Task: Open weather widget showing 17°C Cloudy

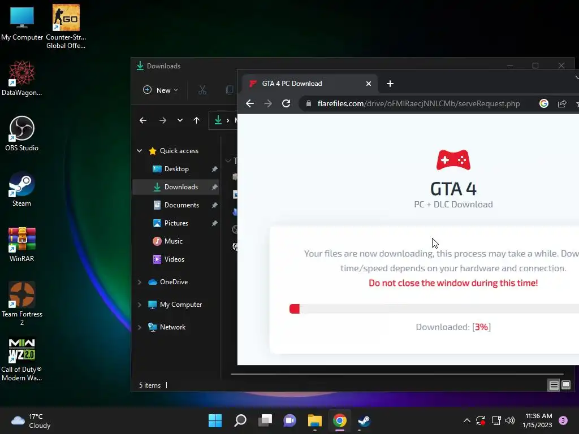Action: click(31, 420)
